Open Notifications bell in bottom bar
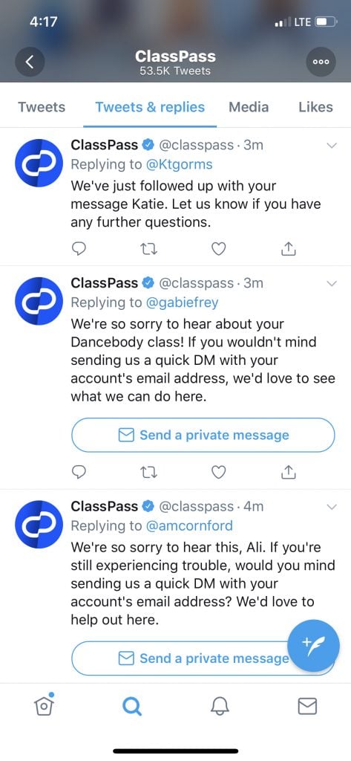This screenshot has height=761, width=351. pyautogui.click(x=219, y=706)
